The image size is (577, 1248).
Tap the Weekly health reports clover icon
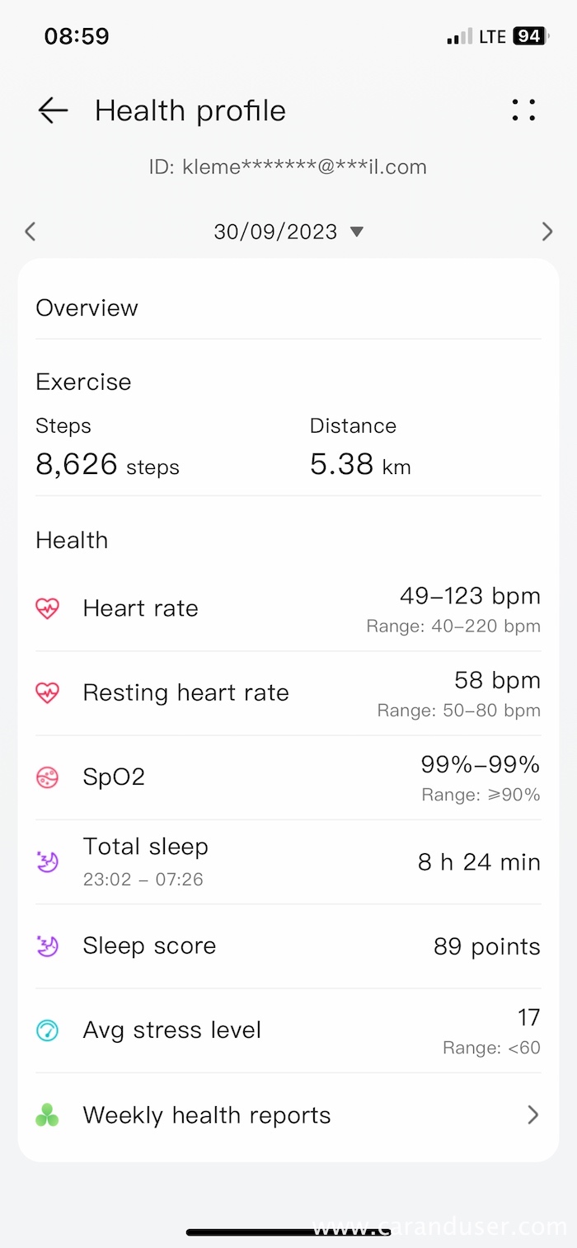coord(48,1116)
